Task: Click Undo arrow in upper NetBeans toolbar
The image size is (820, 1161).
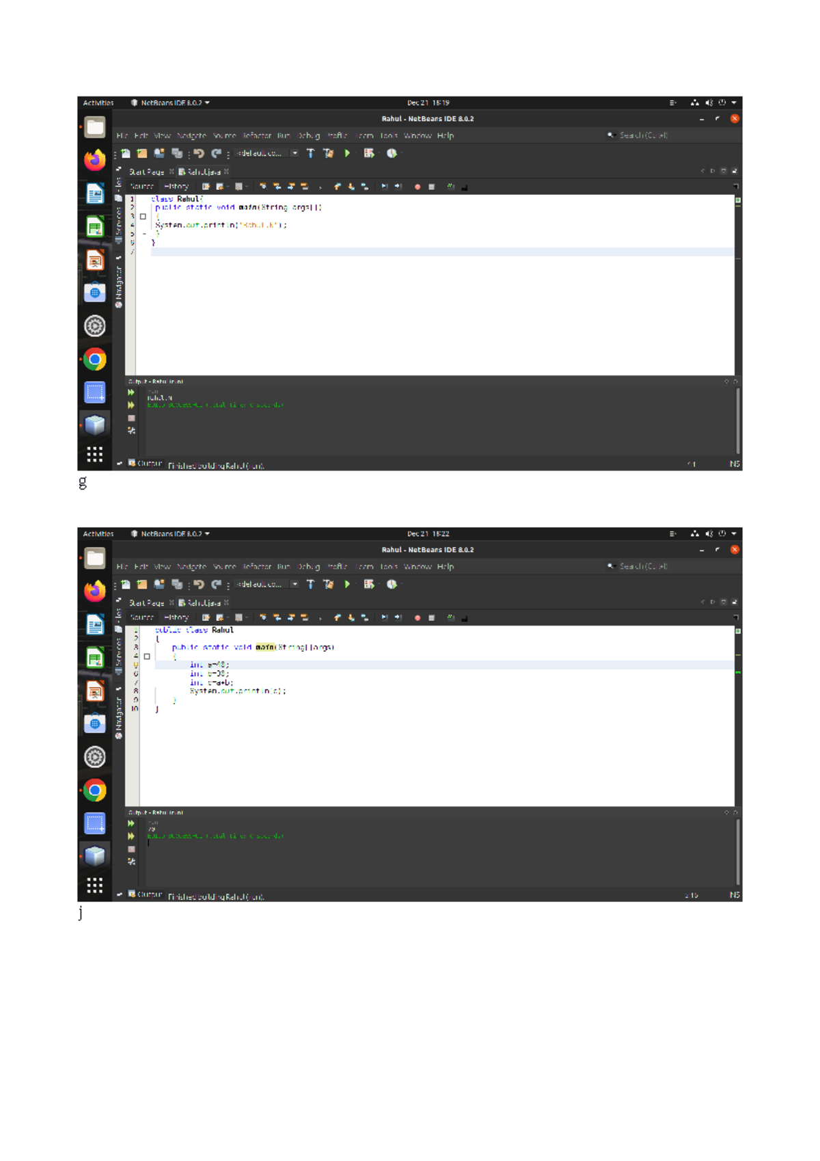Action: click(199, 154)
